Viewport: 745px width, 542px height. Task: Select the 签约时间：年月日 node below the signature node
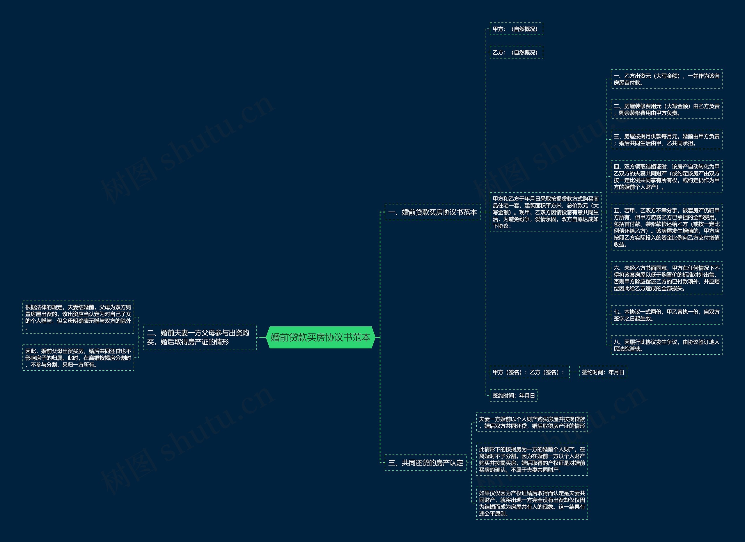(x=514, y=395)
